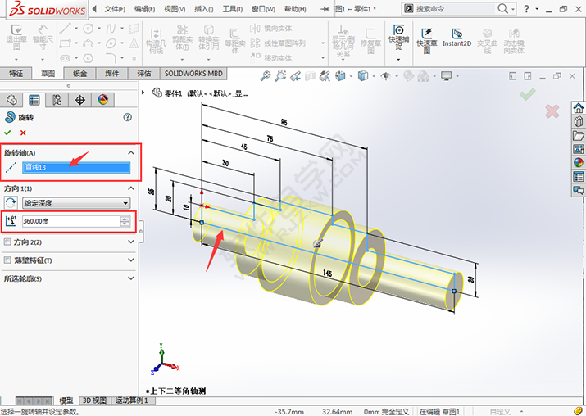This screenshot has height=416, width=586.
Task: Open the revolve help question mark
Action: pyautogui.click(x=128, y=117)
